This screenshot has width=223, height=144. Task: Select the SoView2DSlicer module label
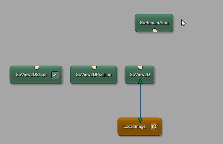click(31, 75)
